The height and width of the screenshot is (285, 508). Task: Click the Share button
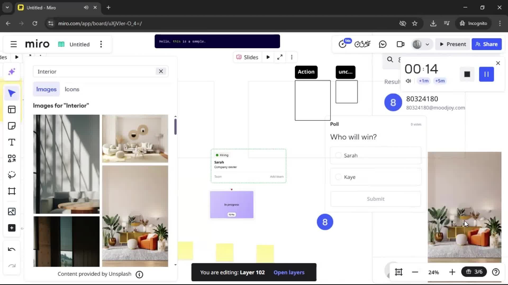coord(486,44)
